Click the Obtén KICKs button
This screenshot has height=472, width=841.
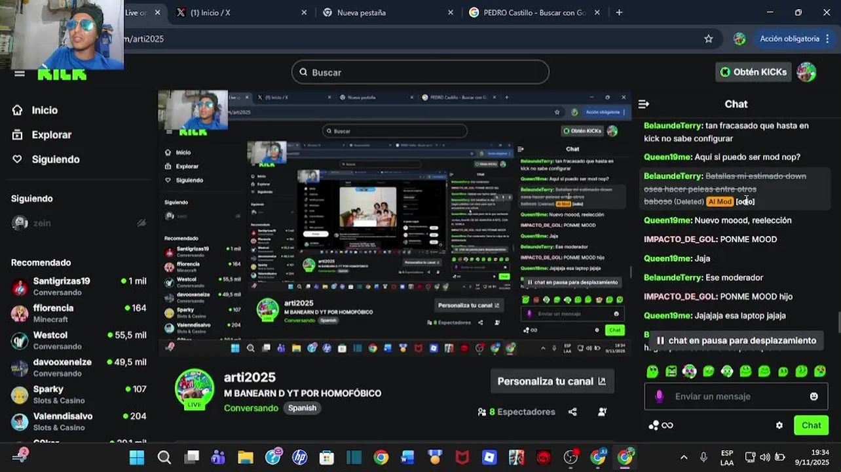pos(753,72)
